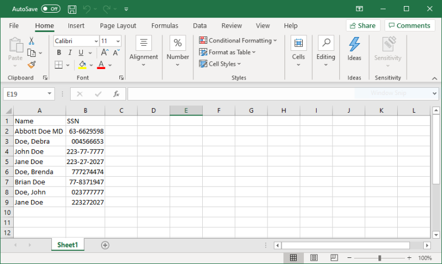Toggle the AutoSave switch
Image resolution: width=442 pixels, height=264 pixels.
click(x=51, y=9)
